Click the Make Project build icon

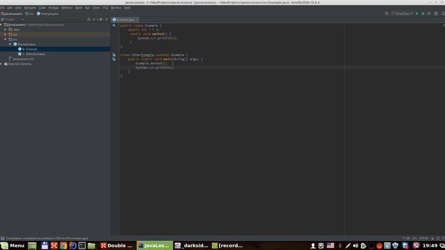pos(387,14)
